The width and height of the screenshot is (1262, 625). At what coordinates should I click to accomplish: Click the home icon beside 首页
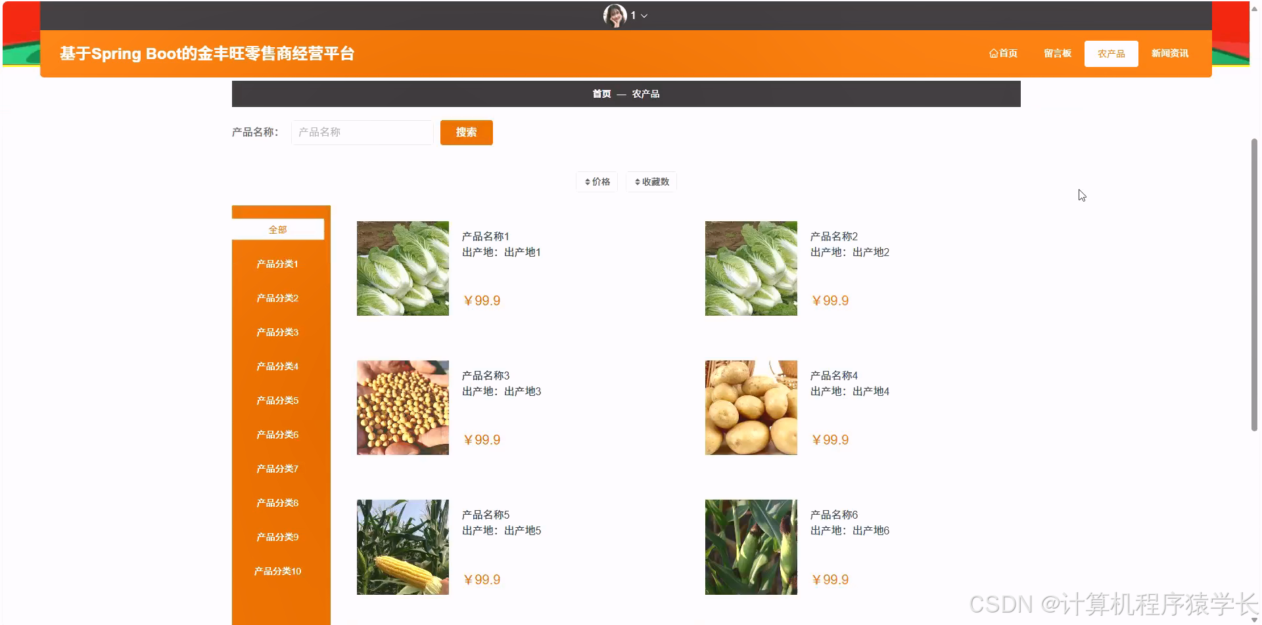point(993,53)
